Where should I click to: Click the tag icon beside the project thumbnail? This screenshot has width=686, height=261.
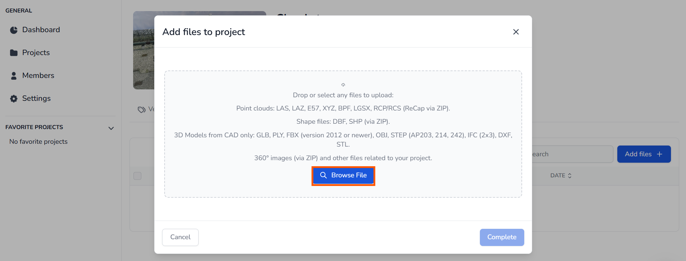(x=142, y=109)
